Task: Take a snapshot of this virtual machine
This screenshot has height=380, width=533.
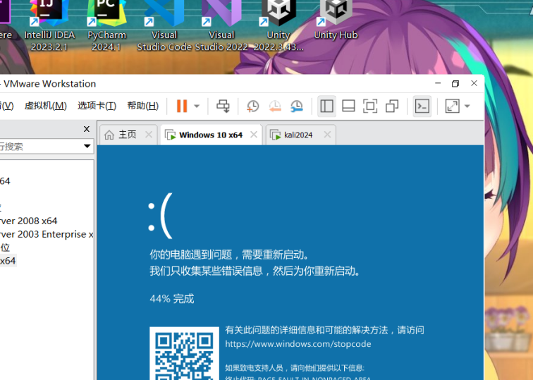Action: click(x=252, y=106)
